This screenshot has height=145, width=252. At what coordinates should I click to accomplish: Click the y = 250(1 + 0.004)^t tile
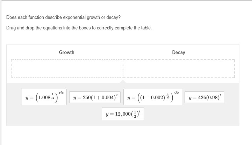(x=95, y=98)
